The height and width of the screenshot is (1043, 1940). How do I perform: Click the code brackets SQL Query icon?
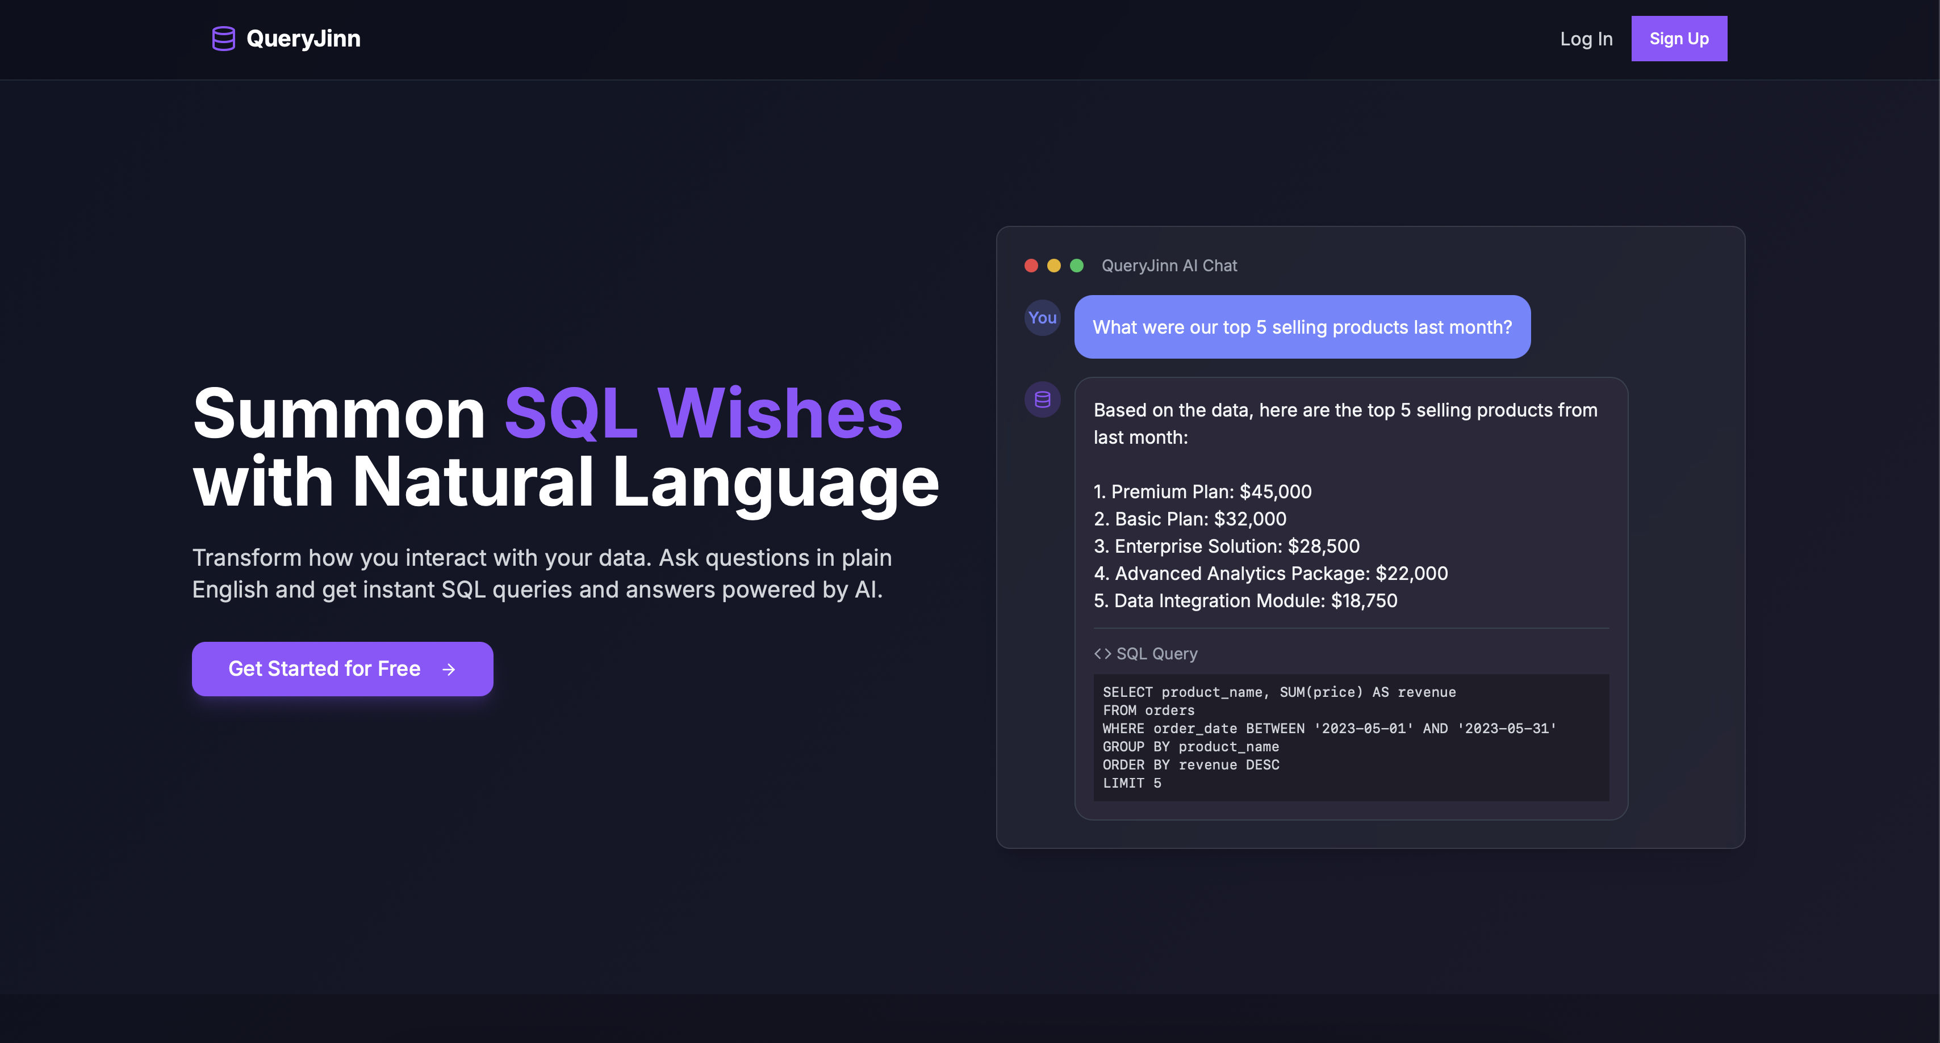point(1102,653)
